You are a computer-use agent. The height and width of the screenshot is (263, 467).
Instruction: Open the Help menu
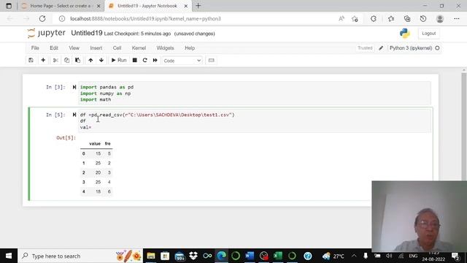[190, 48]
